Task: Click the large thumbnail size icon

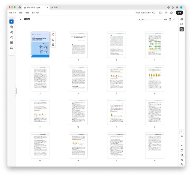Action: 165,19
